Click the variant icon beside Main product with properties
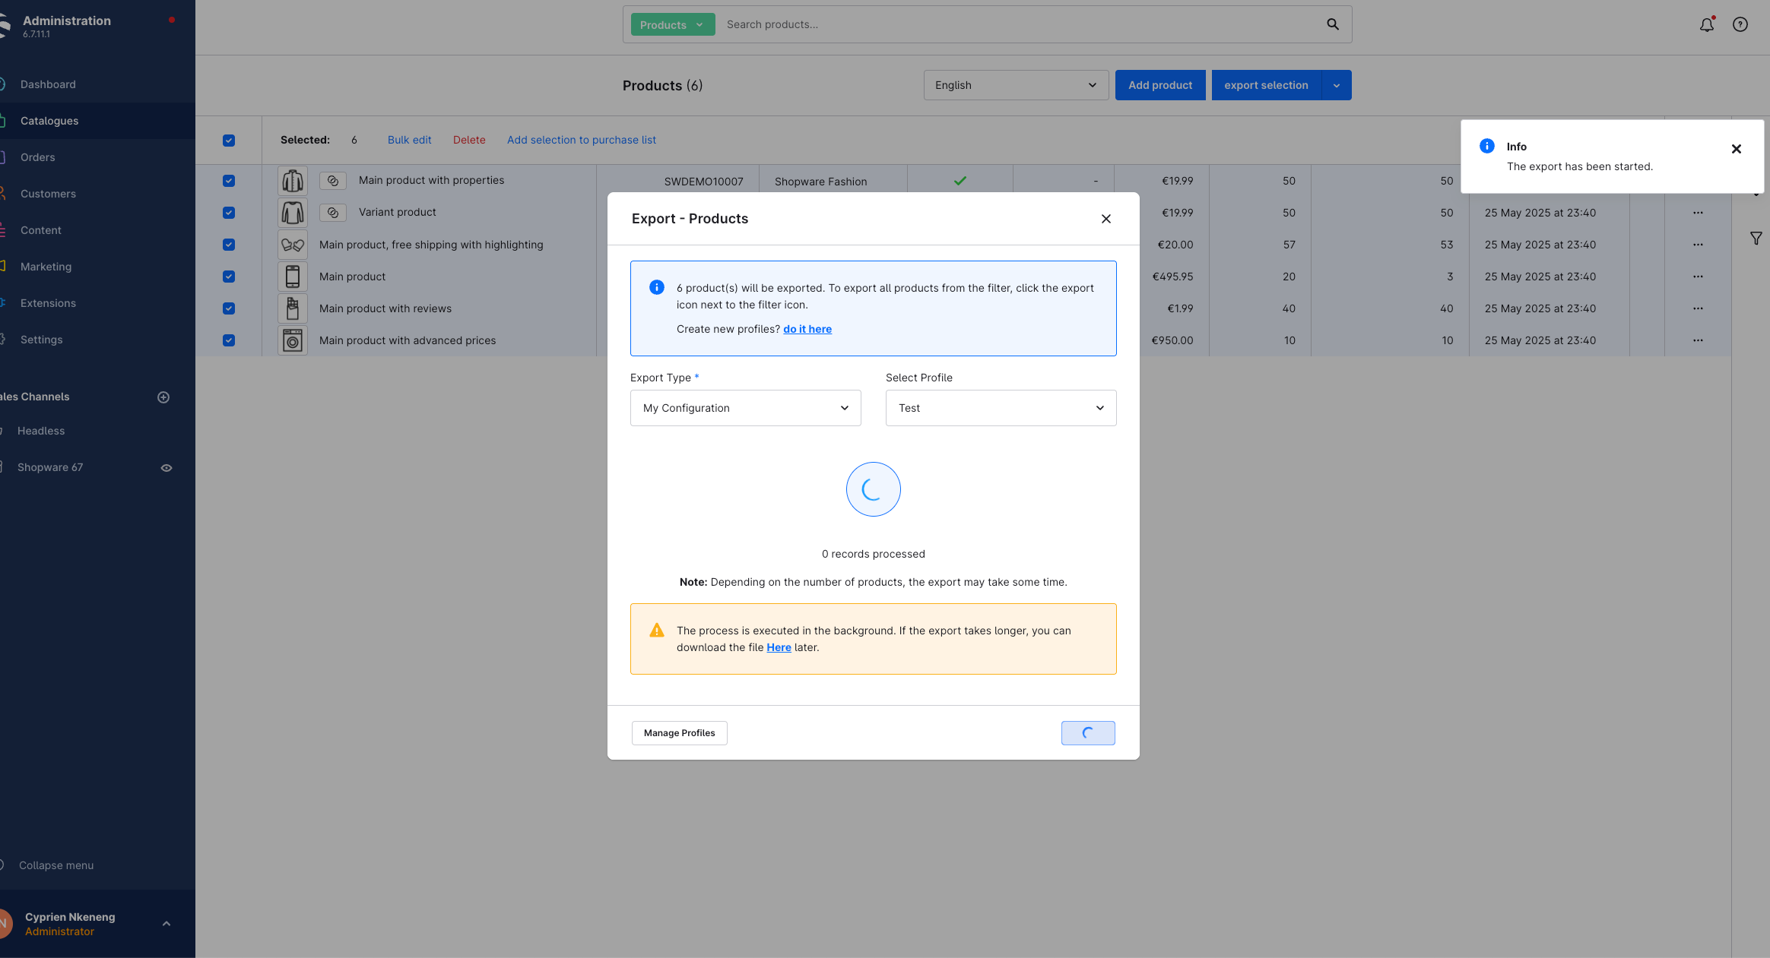This screenshot has width=1770, height=958. [x=333, y=181]
